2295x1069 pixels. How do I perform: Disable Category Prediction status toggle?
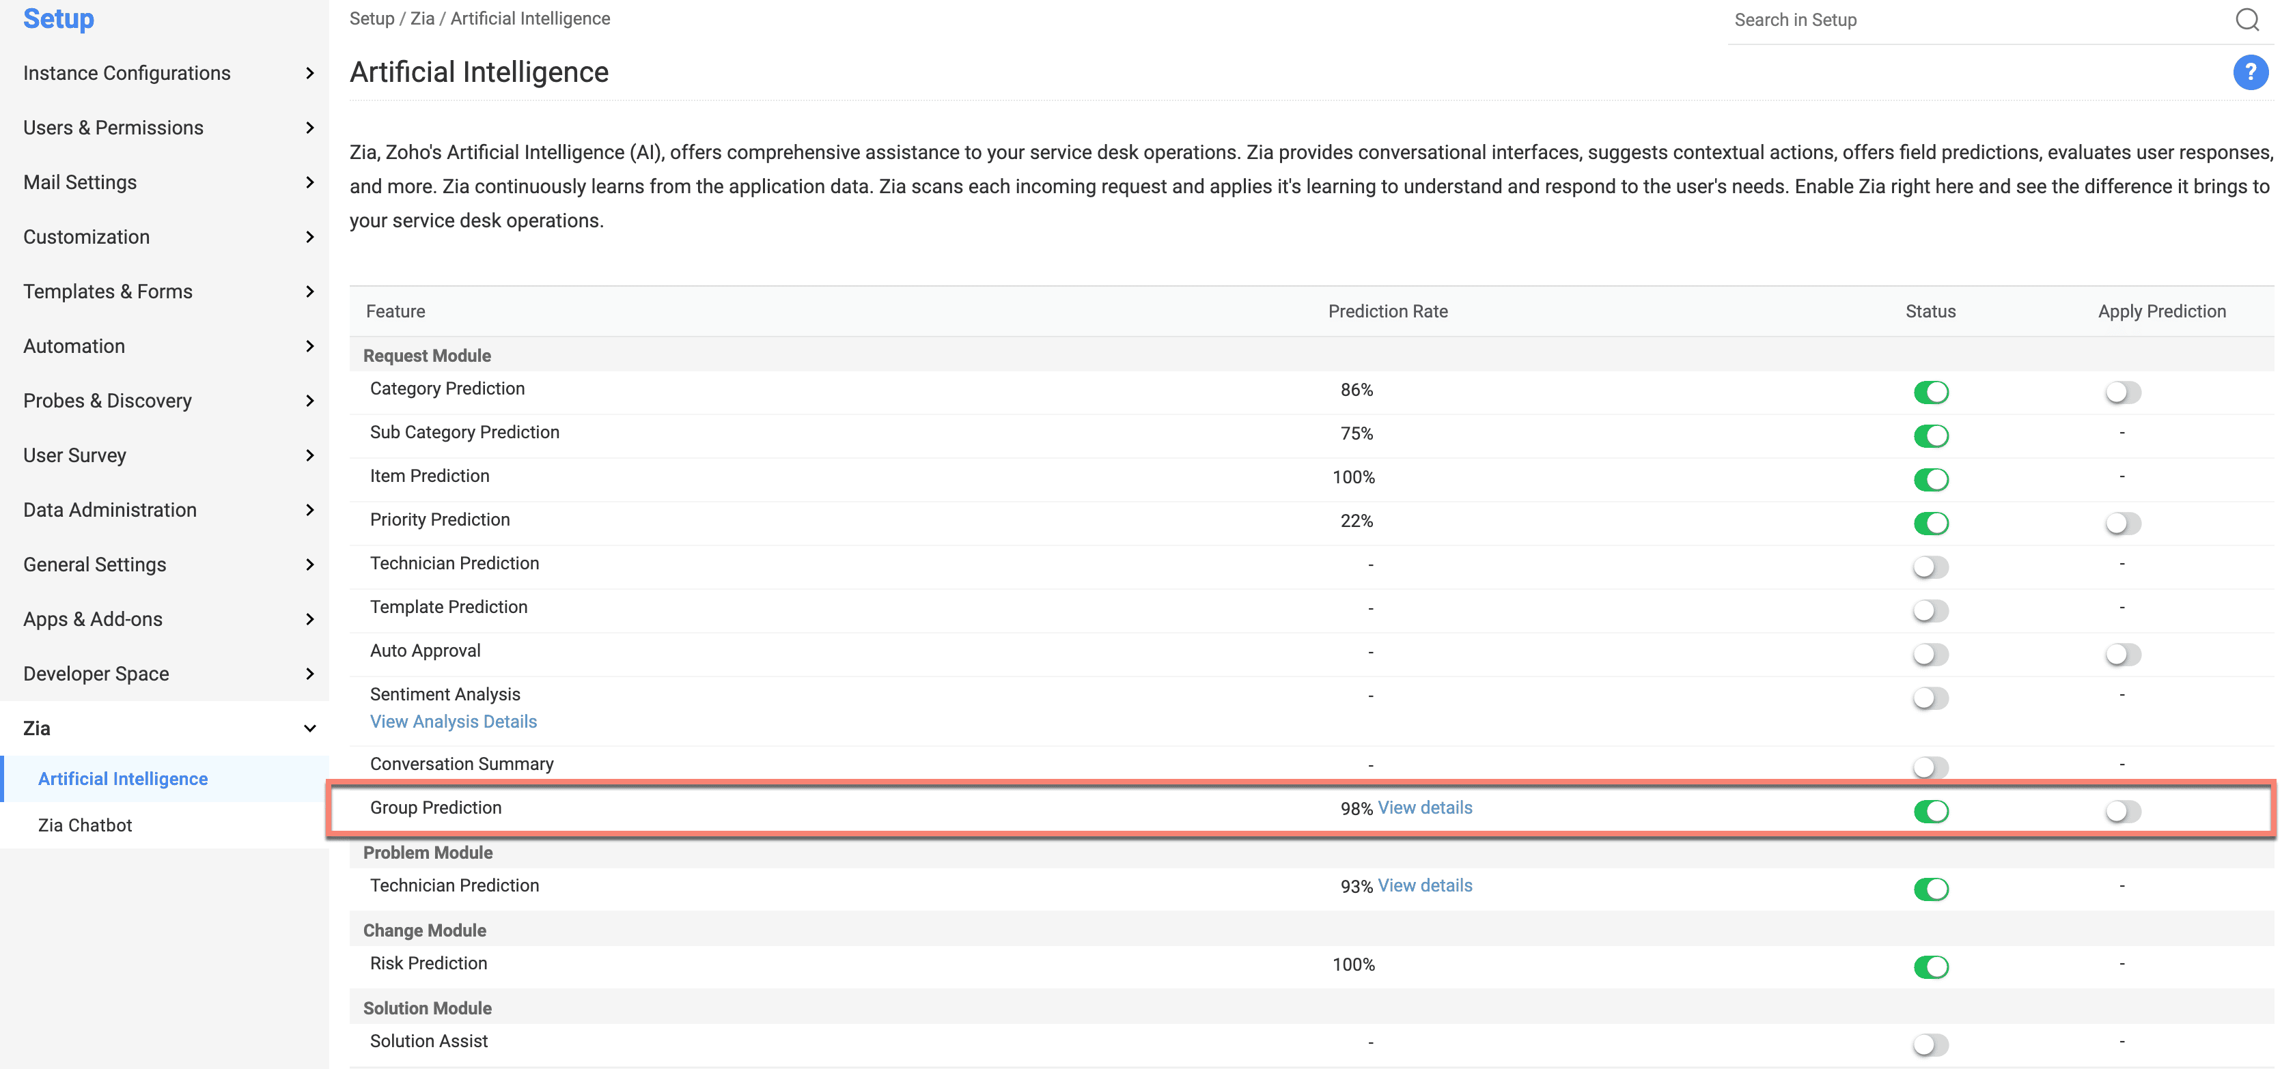(1931, 393)
